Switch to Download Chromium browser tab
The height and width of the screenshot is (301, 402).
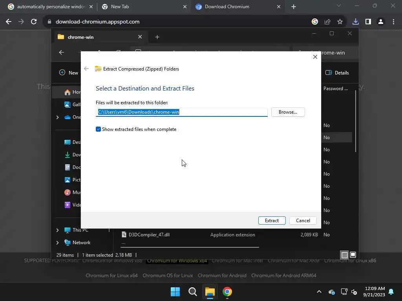[x=238, y=7]
